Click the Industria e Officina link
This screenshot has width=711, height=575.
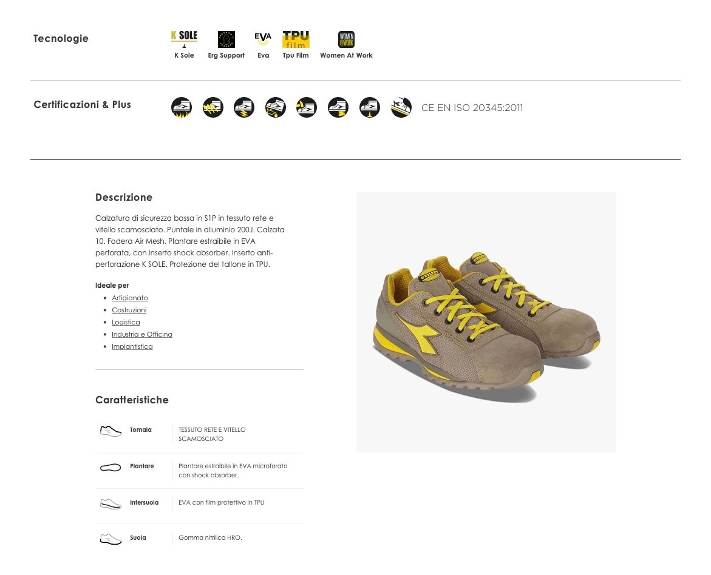pyautogui.click(x=142, y=334)
